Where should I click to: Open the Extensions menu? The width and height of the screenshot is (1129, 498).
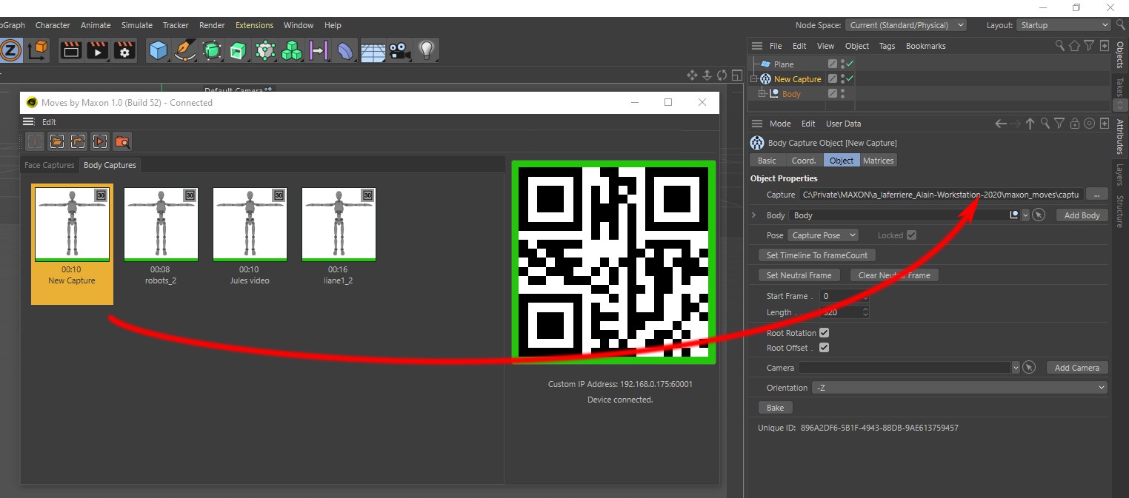click(x=254, y=25)
